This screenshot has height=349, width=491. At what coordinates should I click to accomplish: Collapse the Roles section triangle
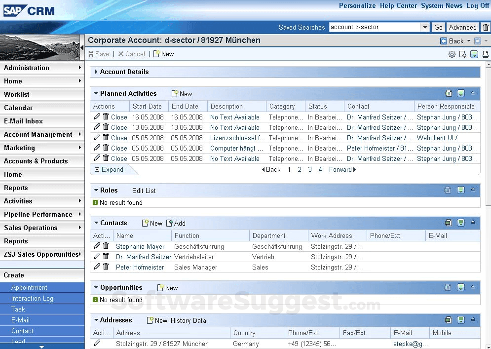coord(96,190)
